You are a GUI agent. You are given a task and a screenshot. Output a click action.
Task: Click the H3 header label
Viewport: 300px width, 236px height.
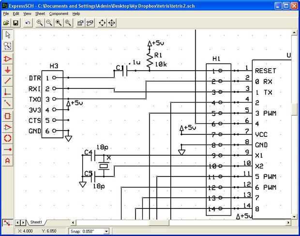coord(54,66)
